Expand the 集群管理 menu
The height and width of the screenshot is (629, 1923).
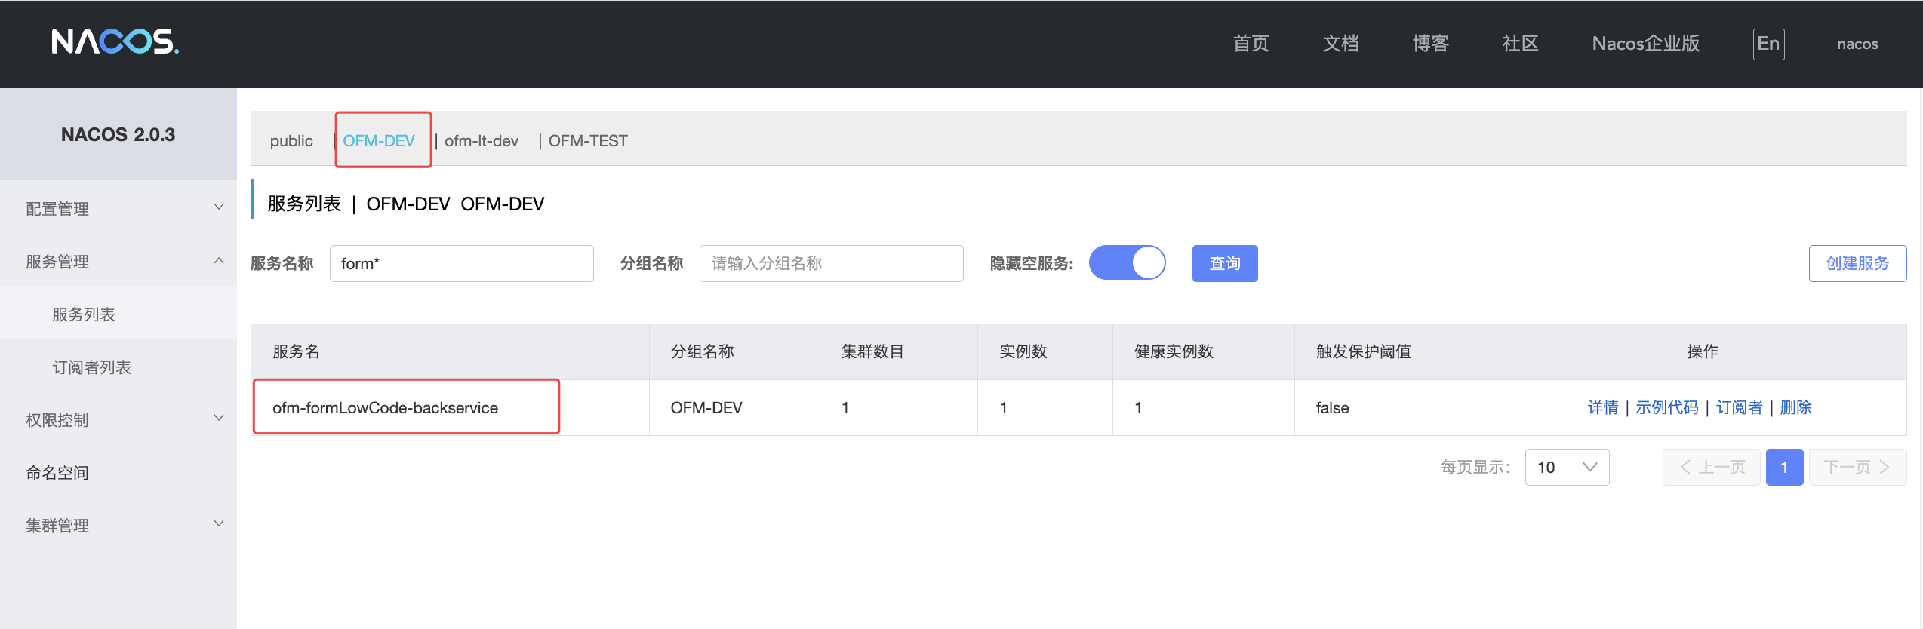(118, 526)
